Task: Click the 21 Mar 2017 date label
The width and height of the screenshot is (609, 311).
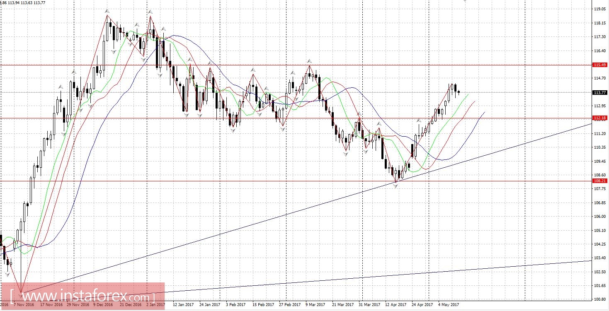Action: pyautogui.click(x=343, y=304)
